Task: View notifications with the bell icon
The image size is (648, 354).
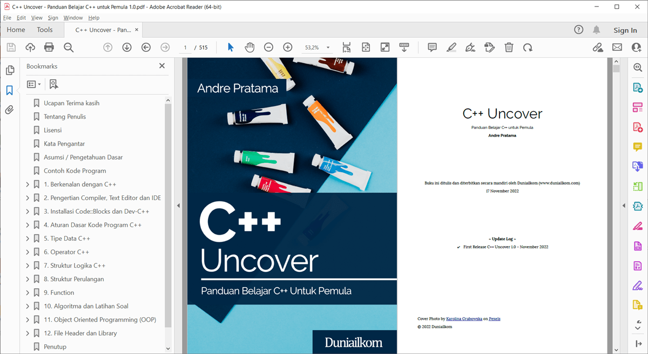Action: pos(596,30)
